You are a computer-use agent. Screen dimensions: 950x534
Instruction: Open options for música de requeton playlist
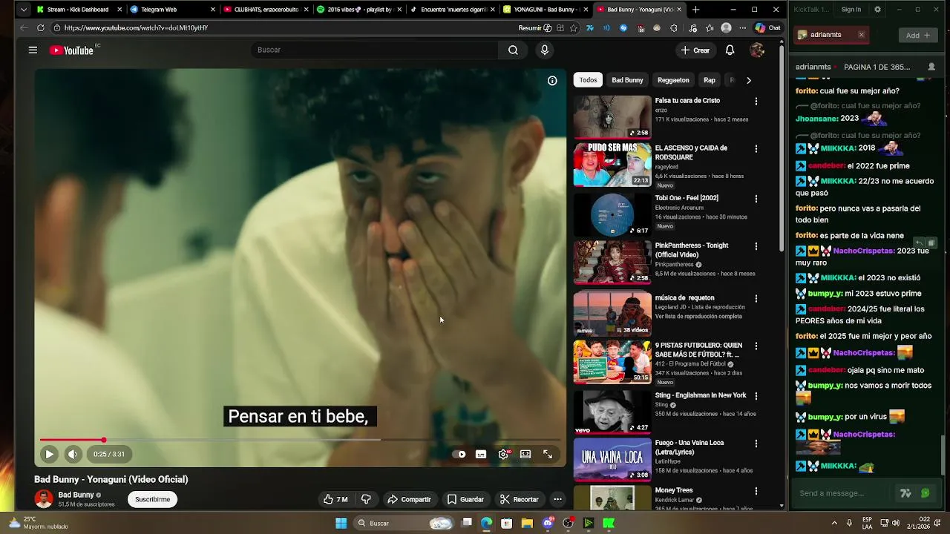click(x=756, y=298)
